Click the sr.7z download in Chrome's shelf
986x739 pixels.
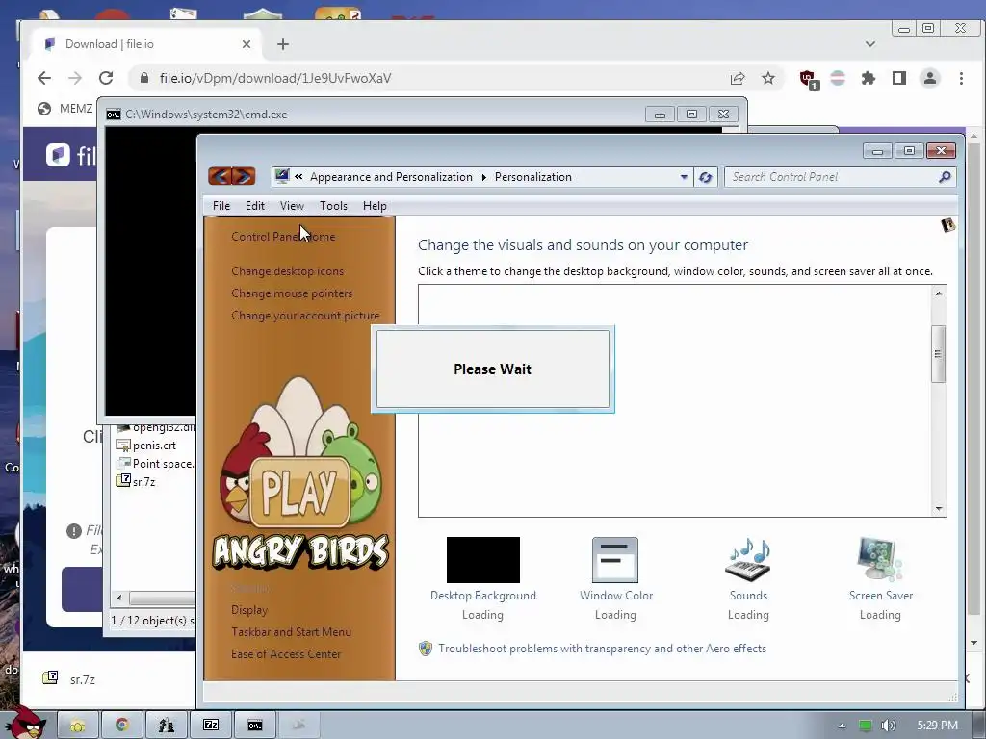point(69,679)
